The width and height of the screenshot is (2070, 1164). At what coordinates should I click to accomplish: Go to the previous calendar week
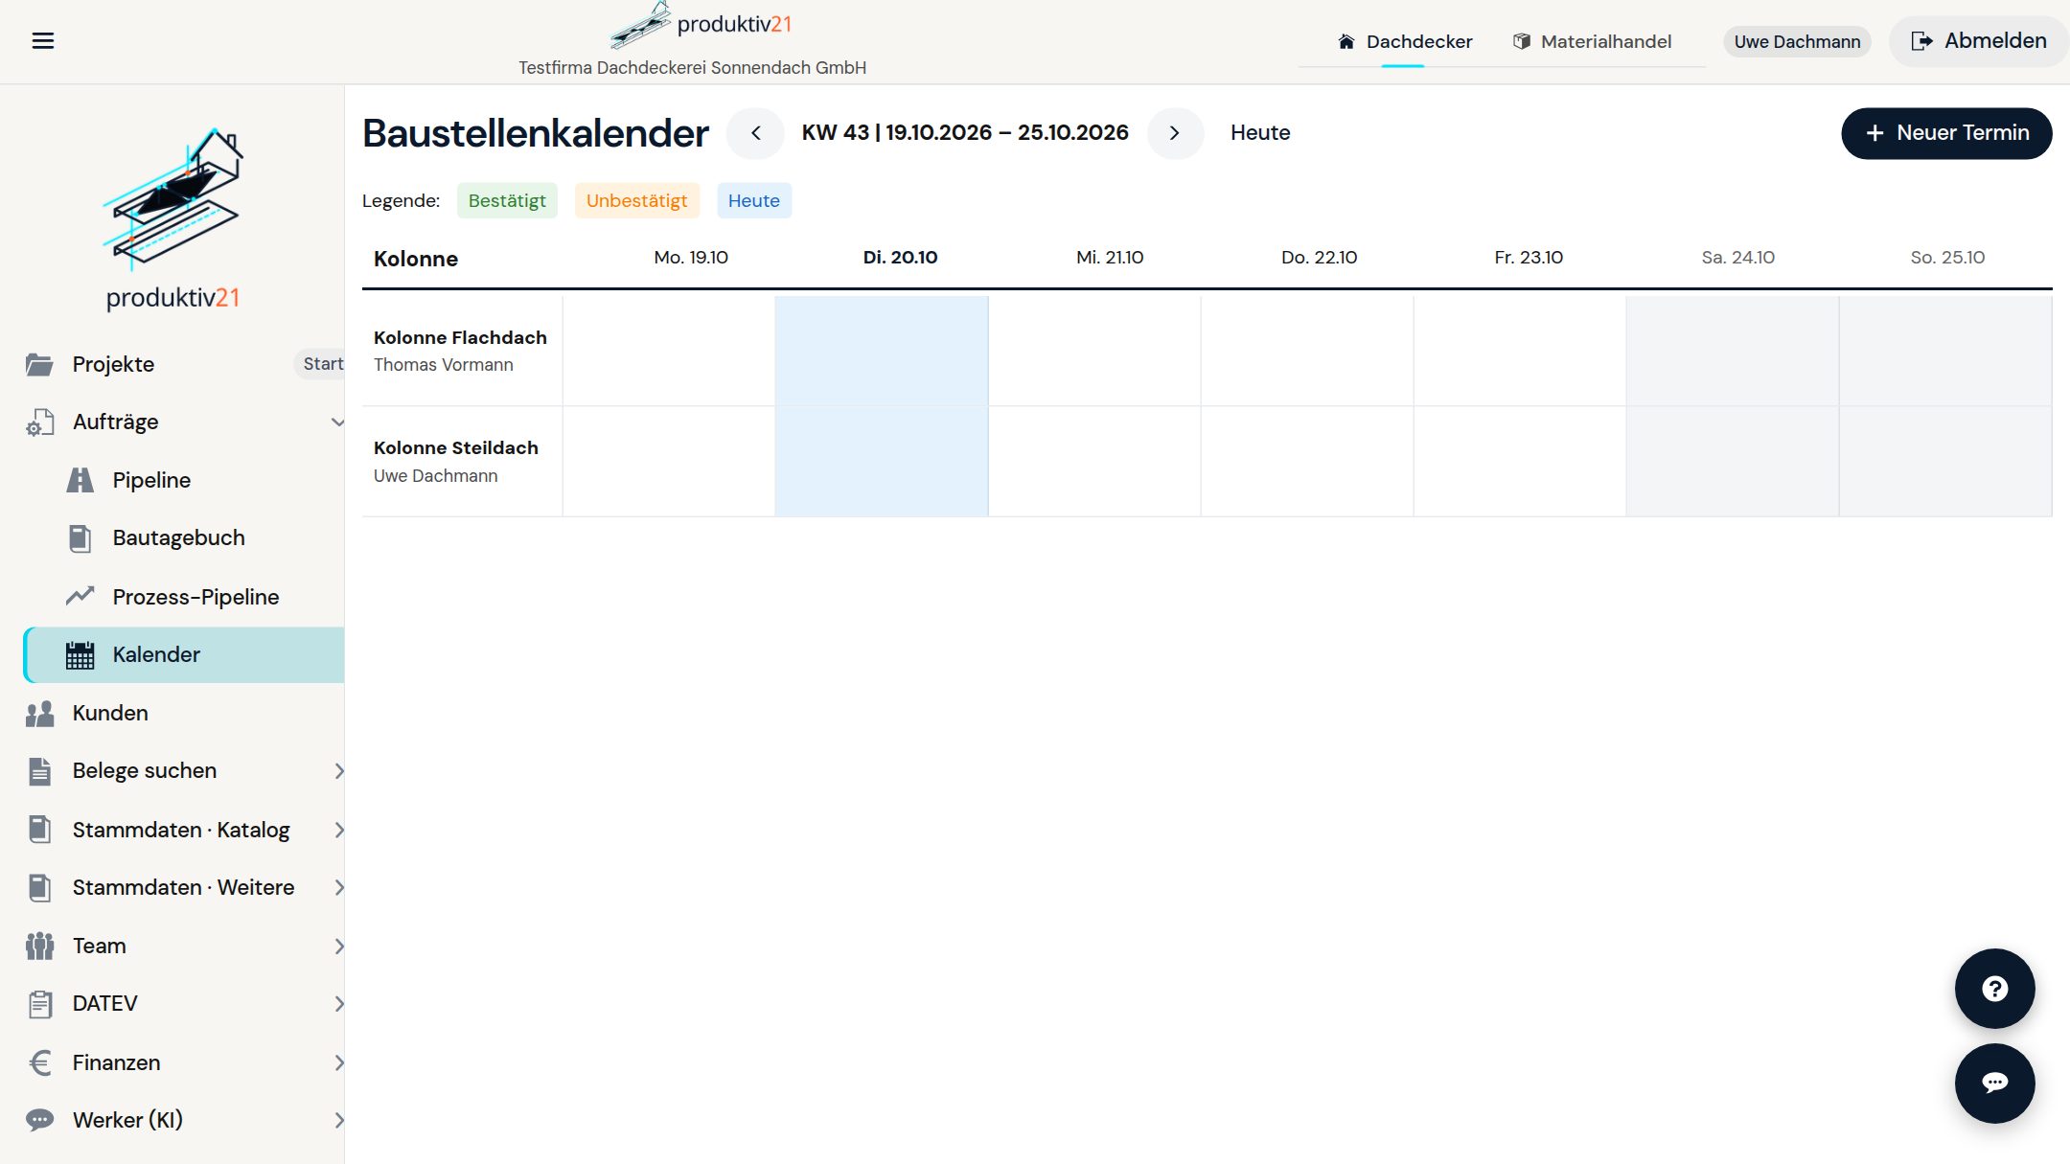click(x=755, y=133)
